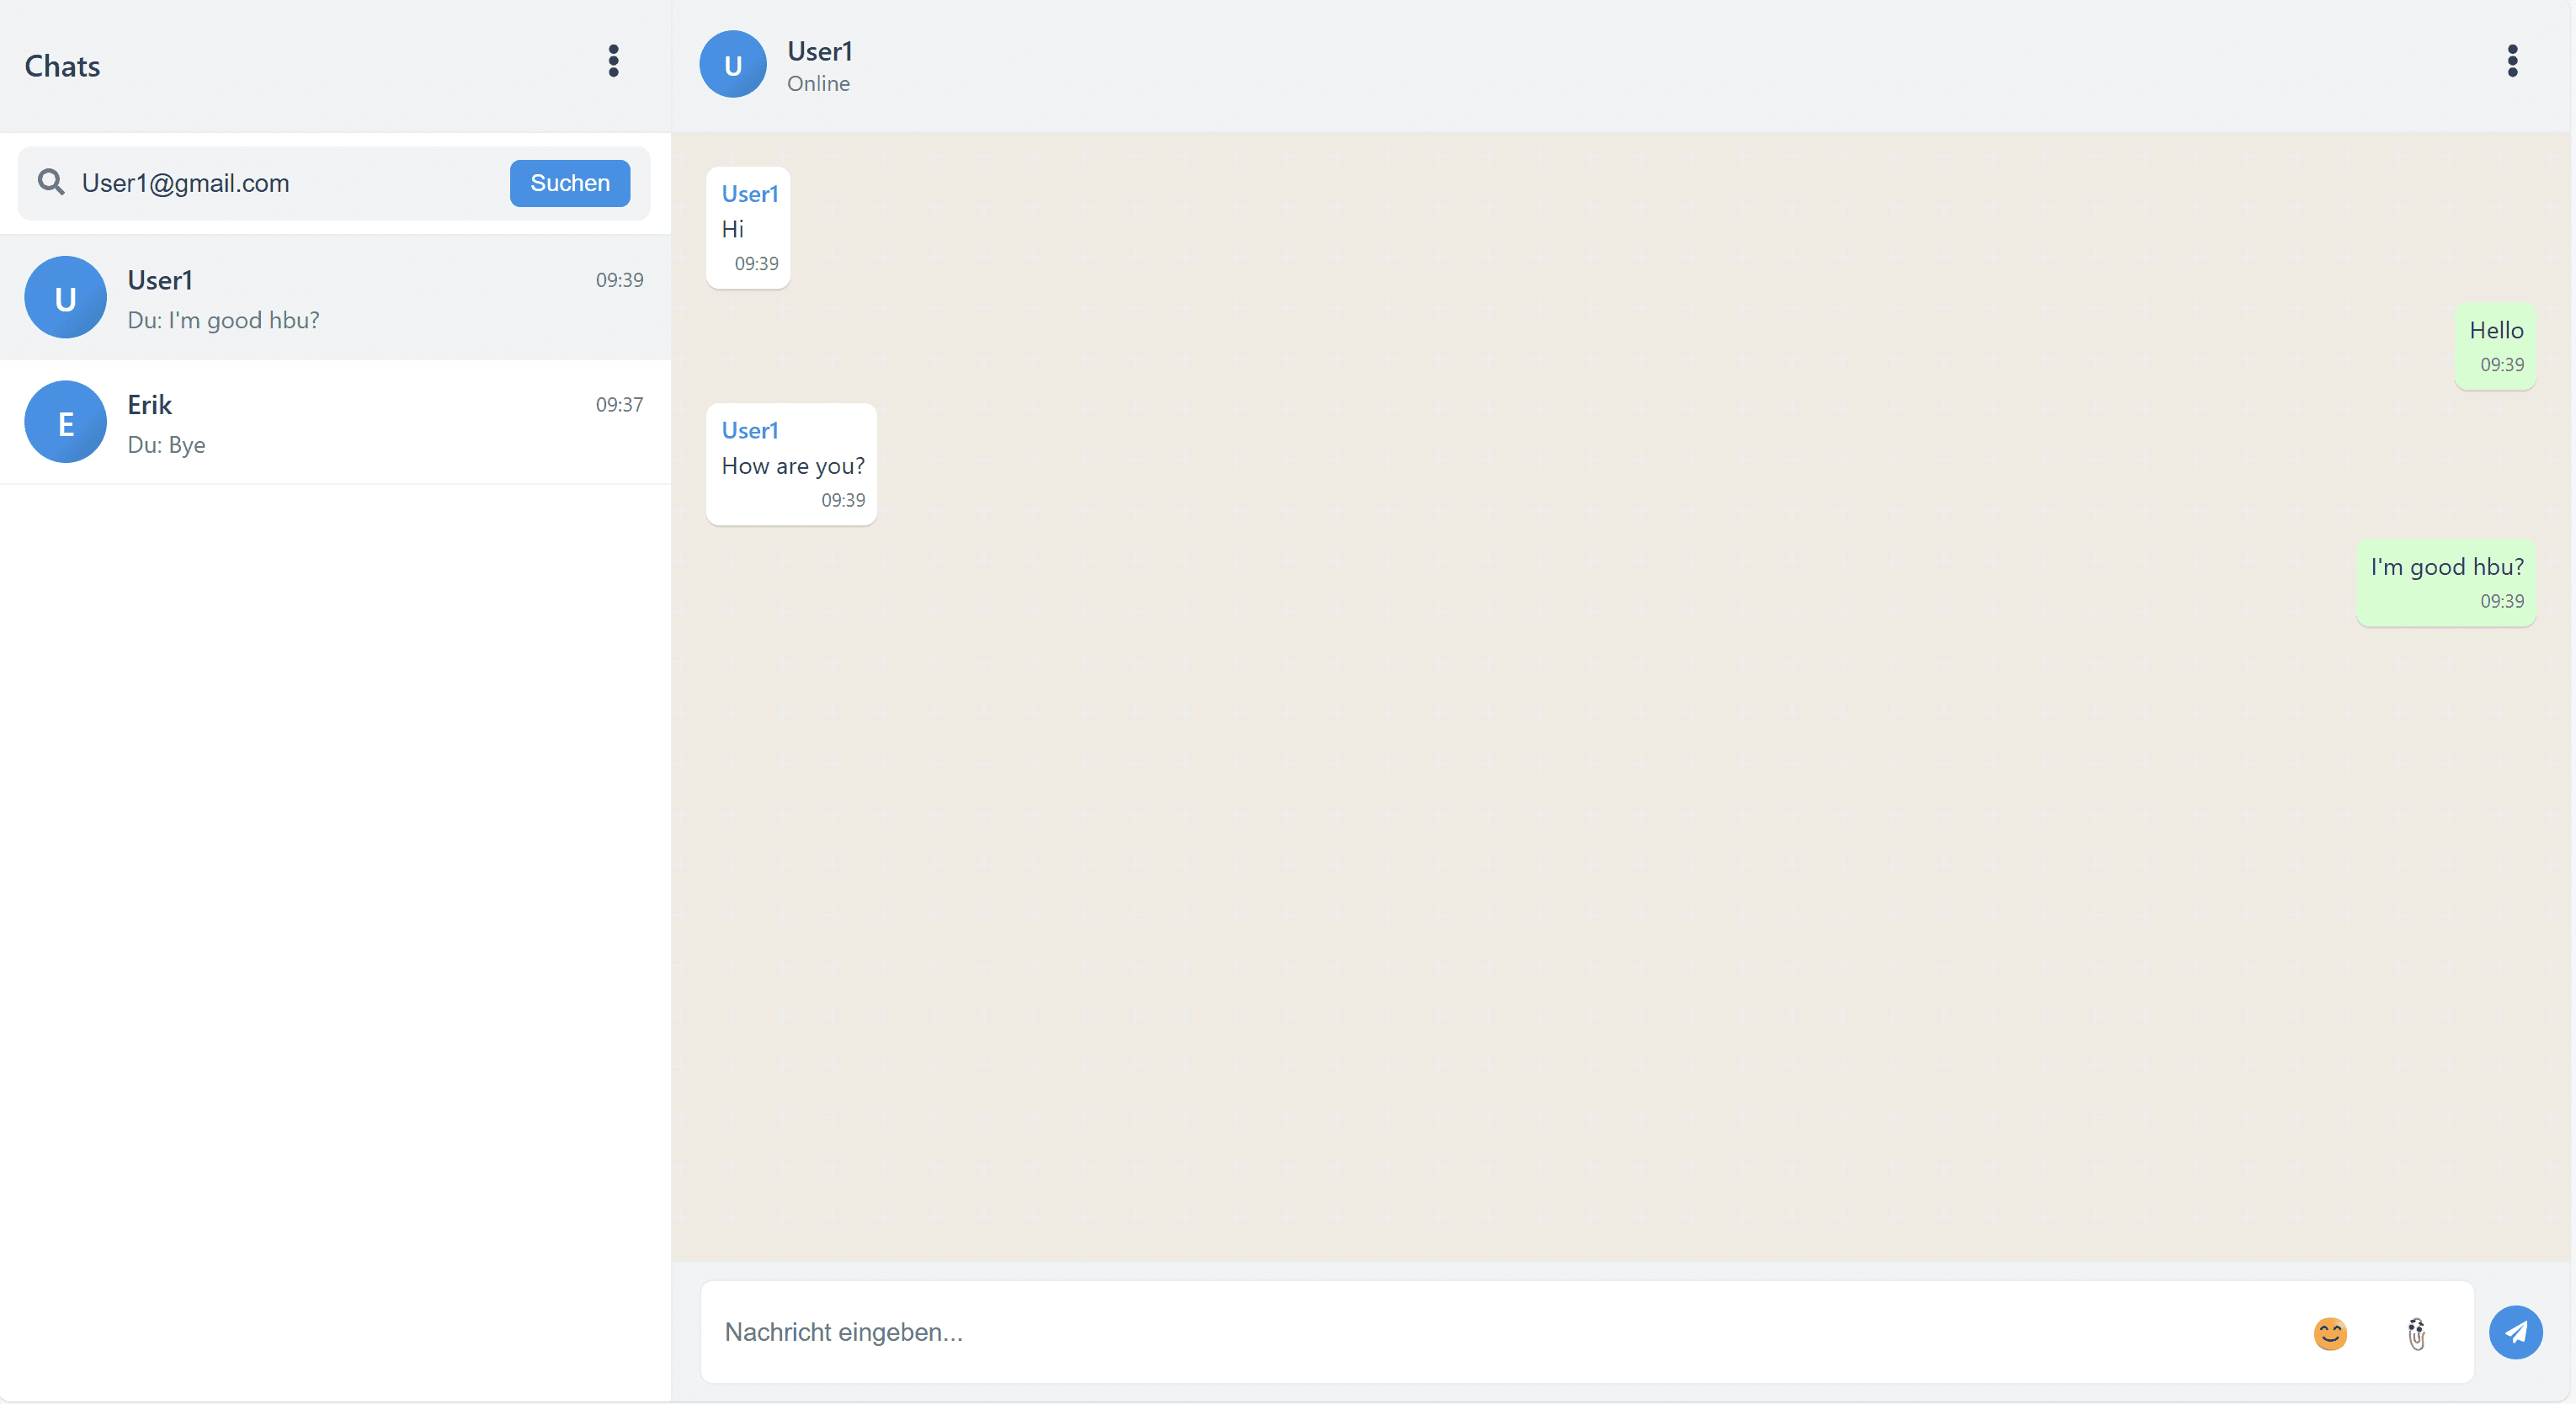Open the Chats sidebar three-dot menu
This screenshot has width=2576, height=1404.
(613, 62)
